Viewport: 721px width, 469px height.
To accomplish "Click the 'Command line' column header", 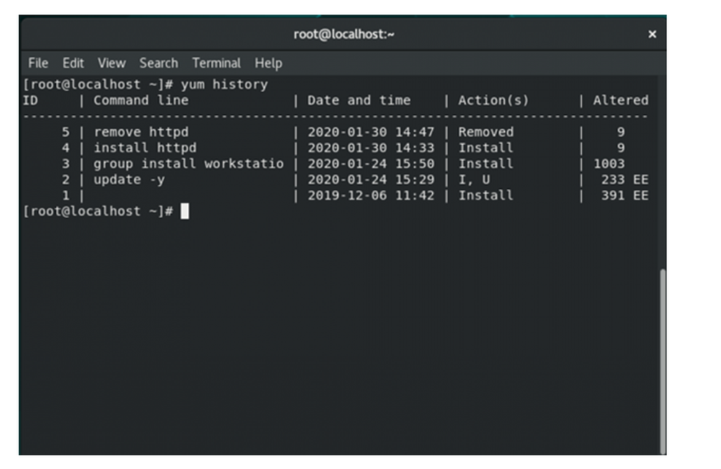I will tap(141, 100).
